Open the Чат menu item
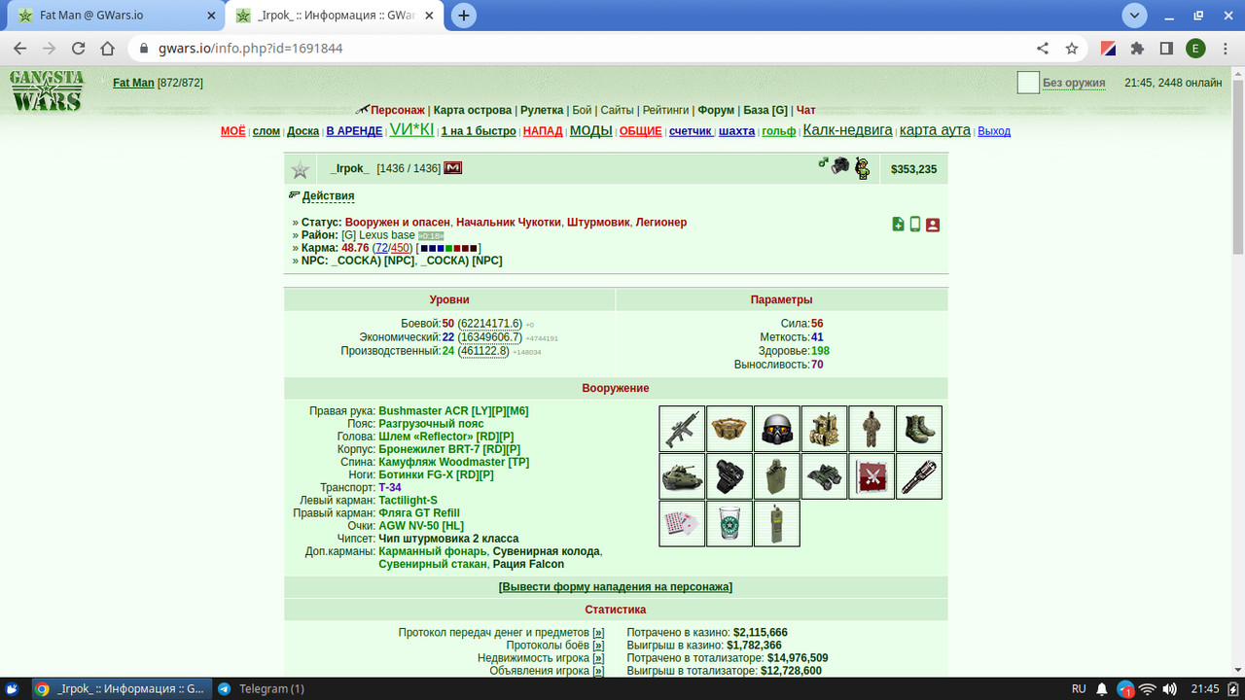Viewport: 1245px width, 700px height. [x=806, y=110]
